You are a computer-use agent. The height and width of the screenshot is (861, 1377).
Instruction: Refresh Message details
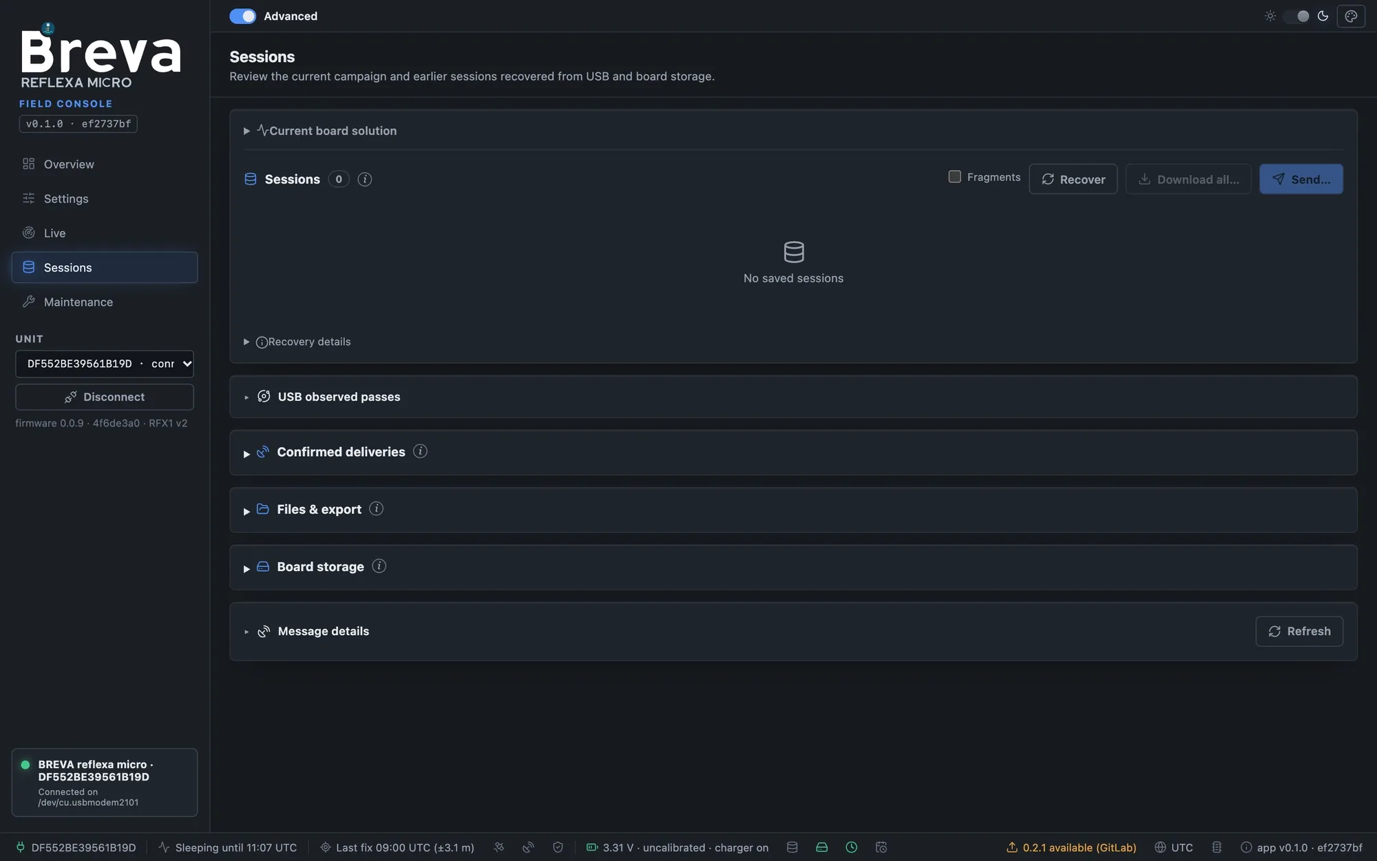[1299, 631]
